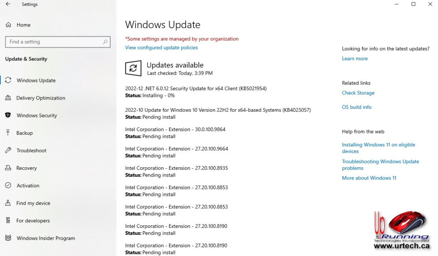Viewport: 438px width, 256px height.
Task: Click the search magnifier icon
Action: pos(105,42)
